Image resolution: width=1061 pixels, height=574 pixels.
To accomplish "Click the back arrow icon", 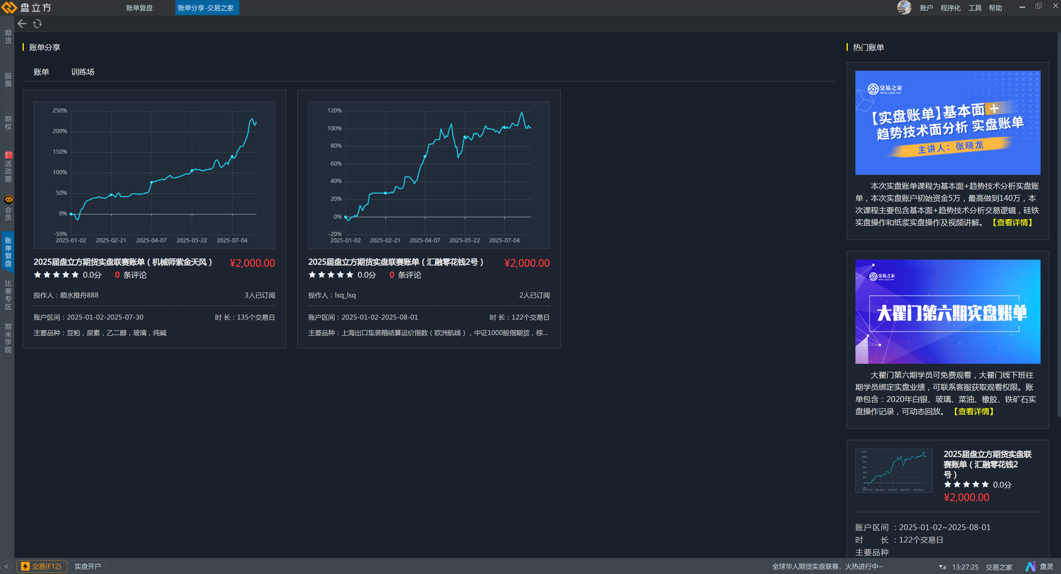I will (x=22, y=24).
